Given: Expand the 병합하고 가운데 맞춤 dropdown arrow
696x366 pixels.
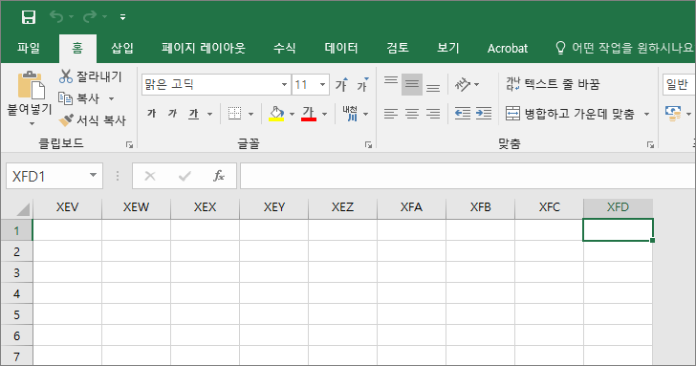Looking at the screenshot, I should point(646,114).
